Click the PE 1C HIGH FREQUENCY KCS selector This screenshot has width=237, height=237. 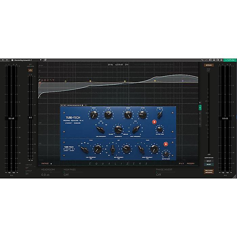click(136, 129)
